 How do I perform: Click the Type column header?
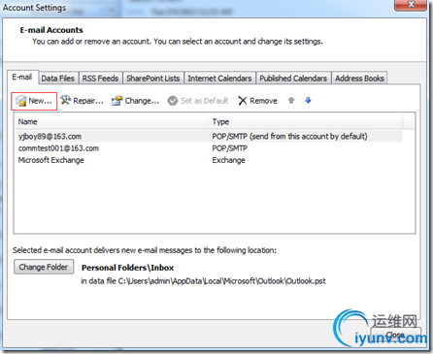306,122
